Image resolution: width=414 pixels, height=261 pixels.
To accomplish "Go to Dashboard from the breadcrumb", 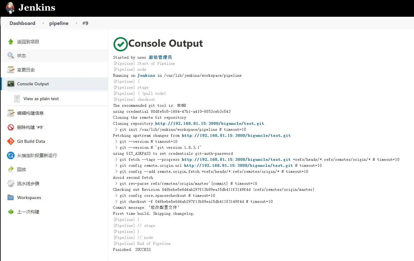I will 22,23.
